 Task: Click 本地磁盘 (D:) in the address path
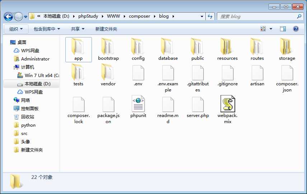[56, 16]
